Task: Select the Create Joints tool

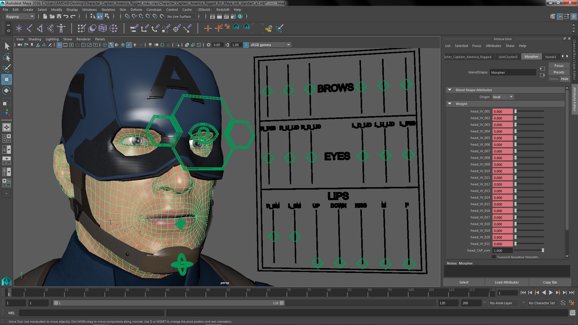Action: coord(30,29)
